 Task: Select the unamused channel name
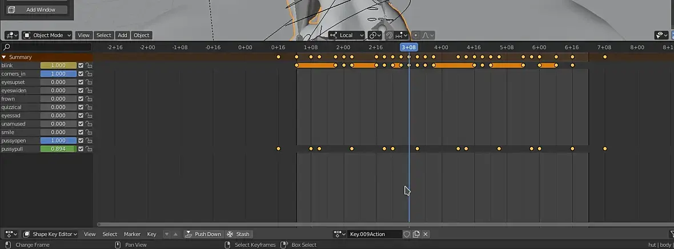[13, 124]
